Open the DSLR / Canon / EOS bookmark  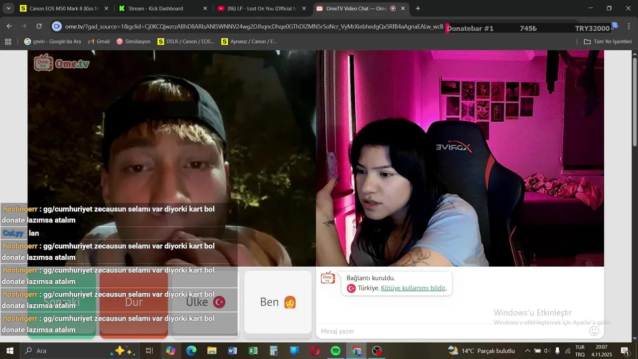[x=185, y=41]
